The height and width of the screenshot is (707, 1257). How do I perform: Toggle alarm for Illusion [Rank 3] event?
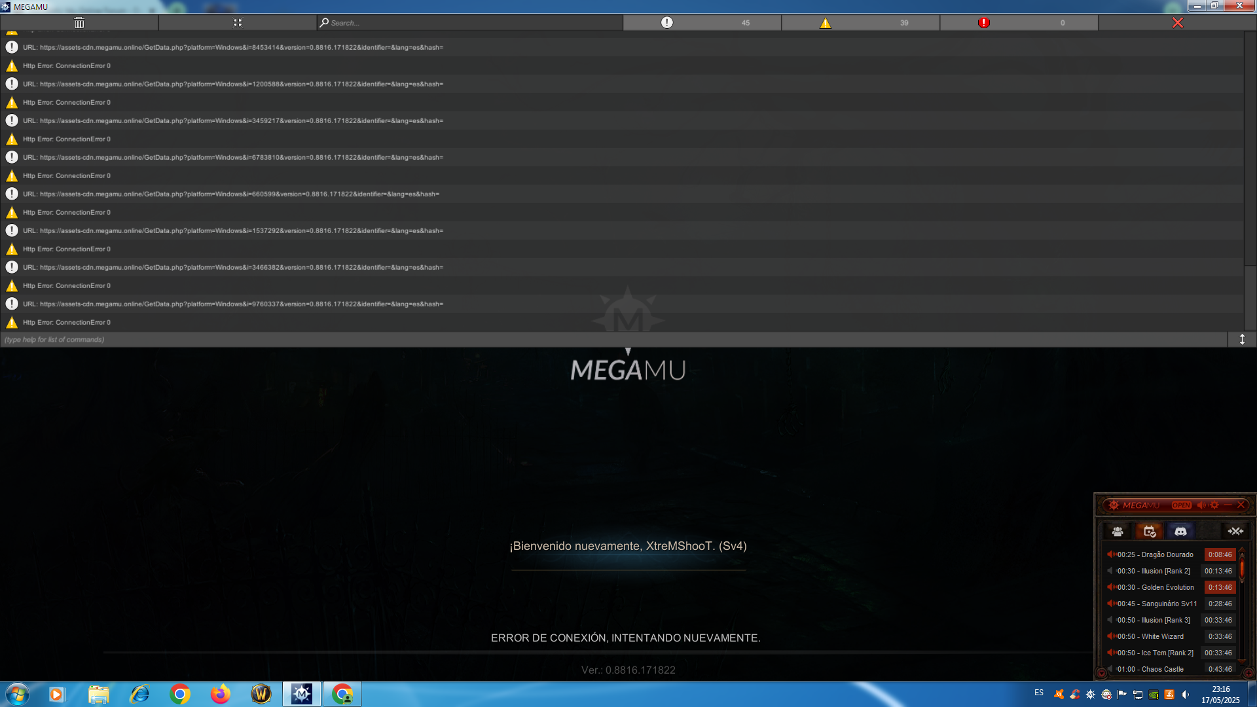1111,620
